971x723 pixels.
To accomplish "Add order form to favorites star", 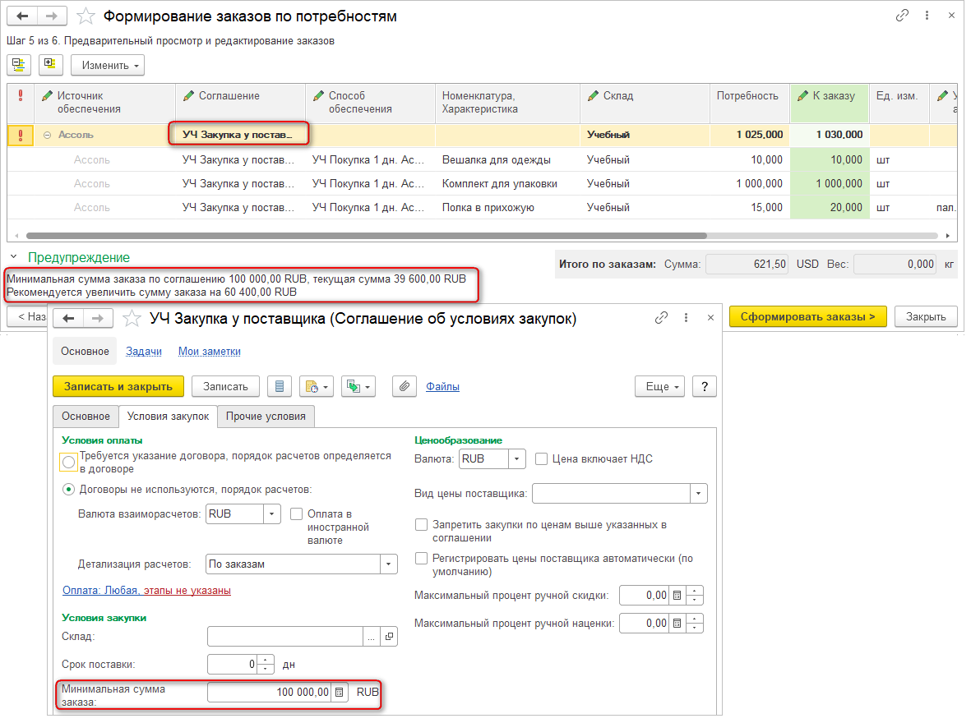I will pos(85,16).
